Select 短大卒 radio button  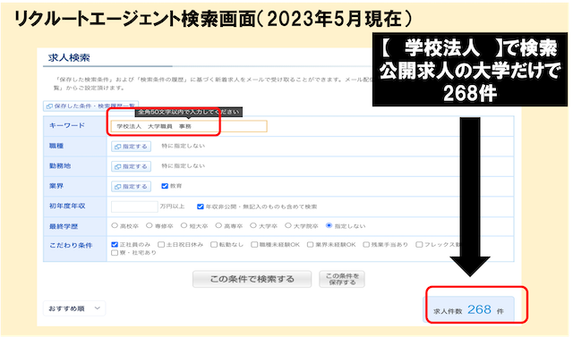184,226
